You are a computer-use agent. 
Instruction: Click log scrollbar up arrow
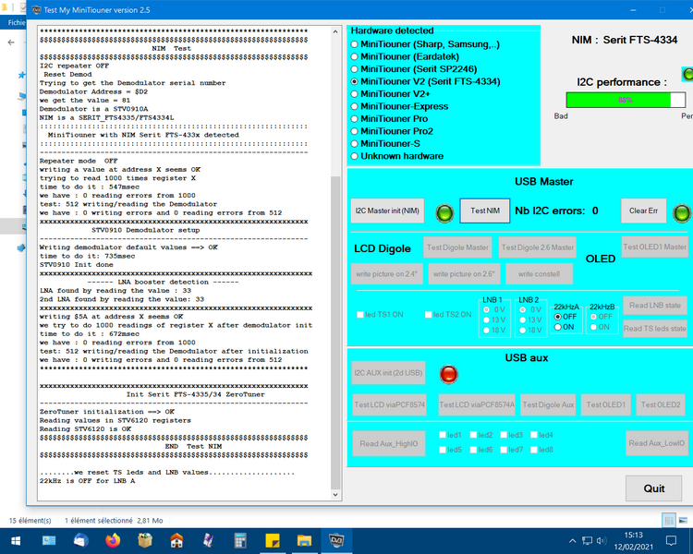(335, 31)
